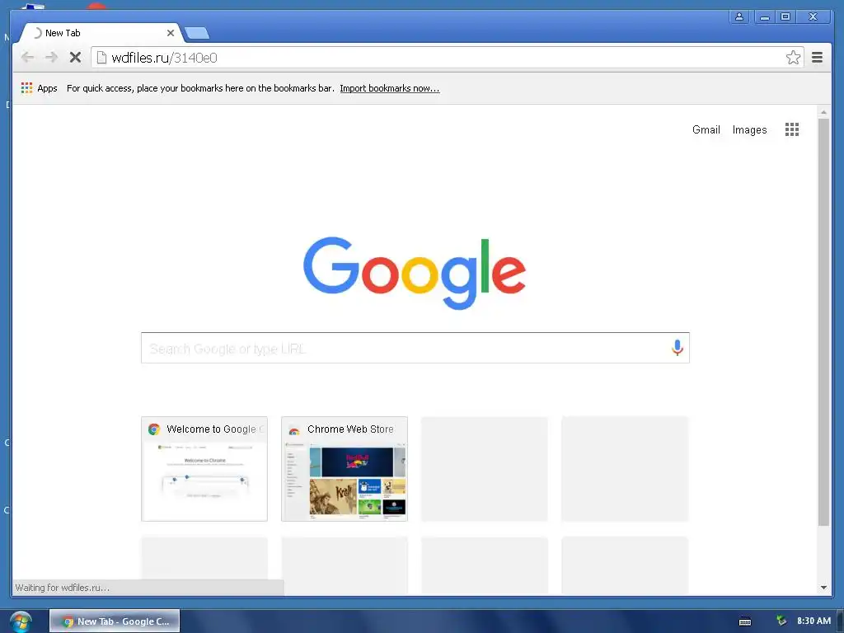844x633 pixels.
Task: Open the Apps shortcut in bookmarks bar
Action: pyautogui.click(x=40, y=88)
